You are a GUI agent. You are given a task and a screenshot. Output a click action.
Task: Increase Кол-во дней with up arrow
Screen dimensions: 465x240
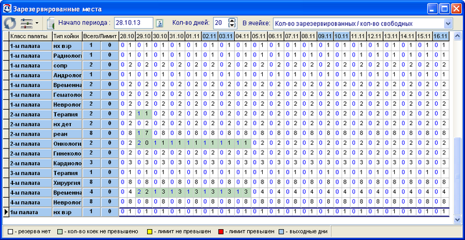232,20
